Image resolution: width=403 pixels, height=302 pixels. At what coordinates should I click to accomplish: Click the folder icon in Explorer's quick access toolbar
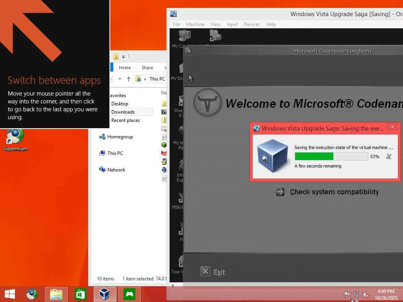pyautogui.click(x=116, y=57)
